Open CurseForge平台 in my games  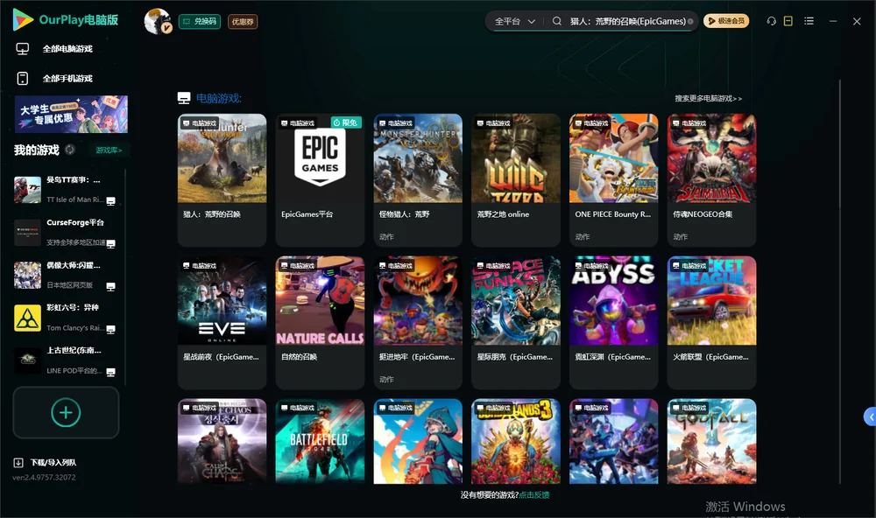click(66, 232)
